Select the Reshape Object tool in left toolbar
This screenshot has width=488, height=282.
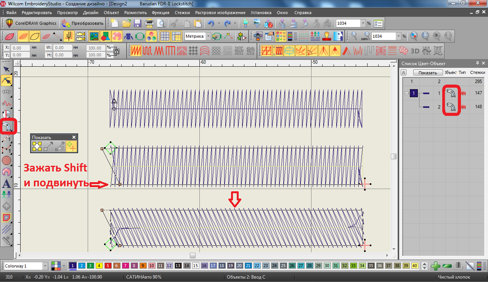coord(6,80)
